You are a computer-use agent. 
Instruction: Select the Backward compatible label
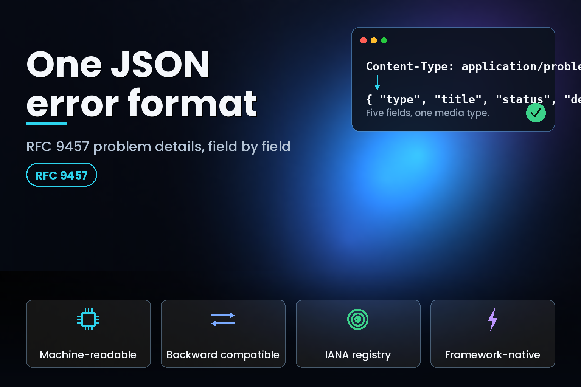[223, 354]
